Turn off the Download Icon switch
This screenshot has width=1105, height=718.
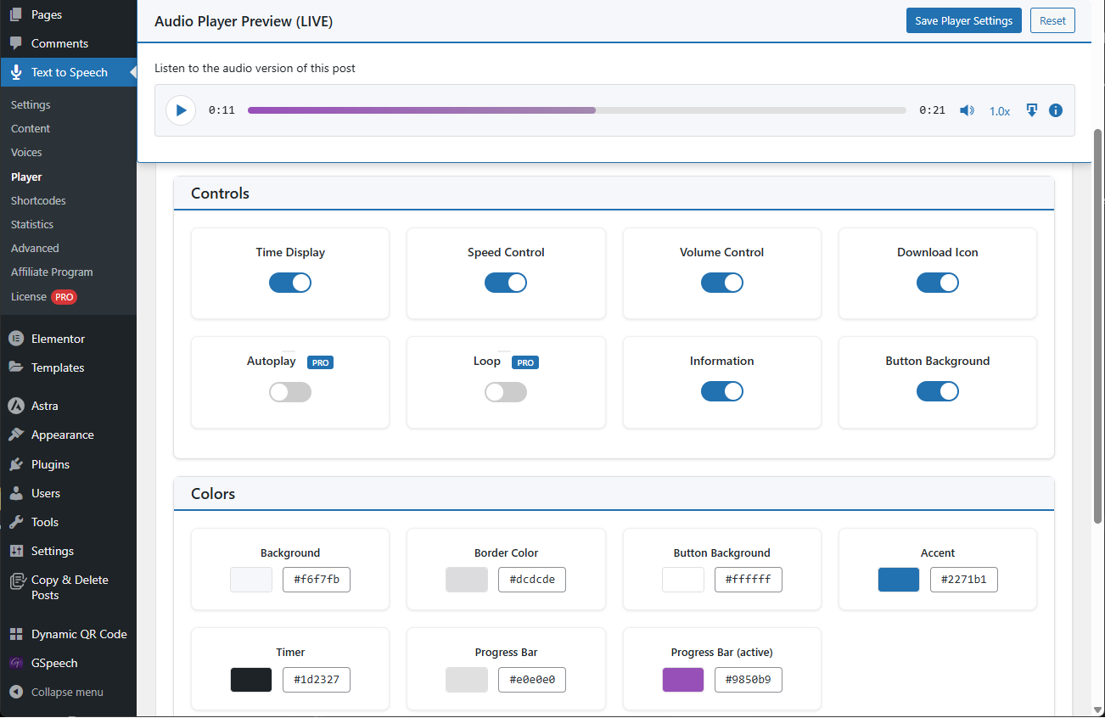click(x=938, y=283)
